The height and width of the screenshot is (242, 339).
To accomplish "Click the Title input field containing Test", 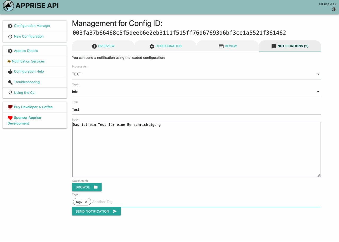I will (x=197, y=109).
